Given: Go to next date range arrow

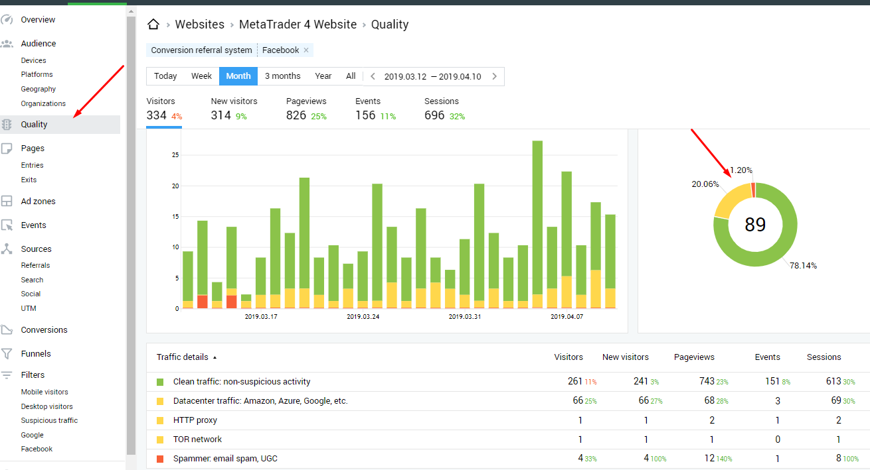Looking at the screenshot, I should point(494,76).
